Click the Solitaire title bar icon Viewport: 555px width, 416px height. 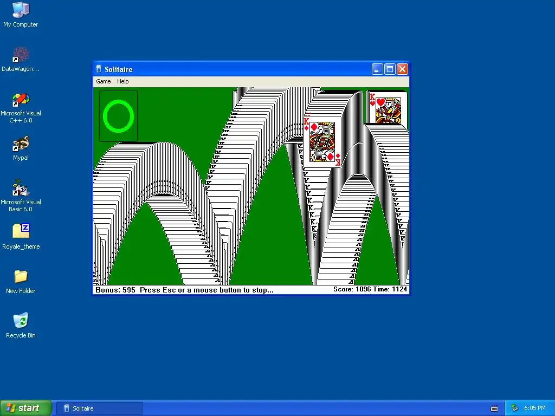(x=99, y=69)
